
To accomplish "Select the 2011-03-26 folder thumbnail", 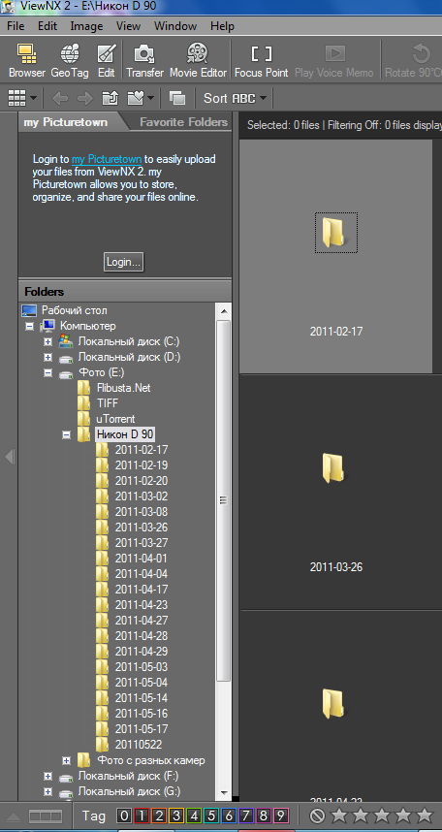I will pyautogui.click(x=336, y=492).
